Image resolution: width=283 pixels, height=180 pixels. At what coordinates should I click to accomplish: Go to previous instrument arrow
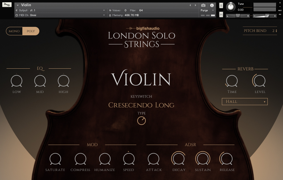point(190,5)
